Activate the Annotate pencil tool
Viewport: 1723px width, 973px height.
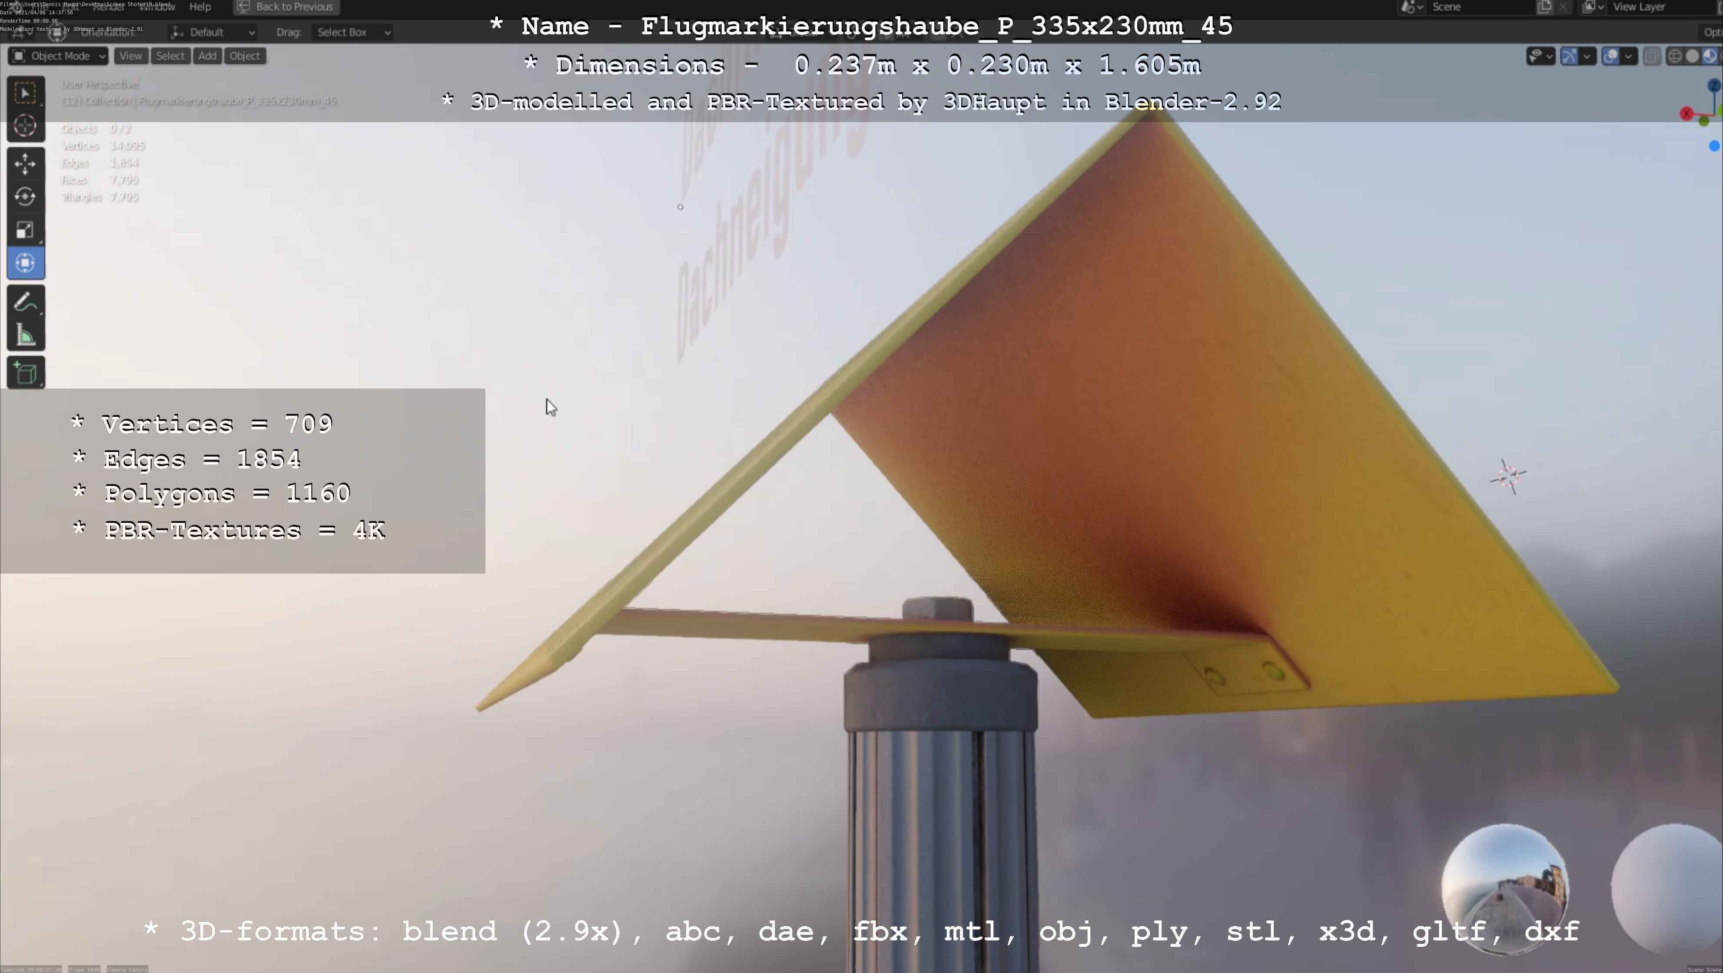tap(25, 302)
